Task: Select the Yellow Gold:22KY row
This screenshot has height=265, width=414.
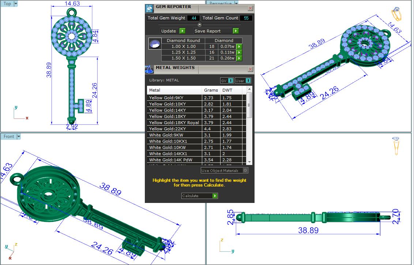Action: 197,129
